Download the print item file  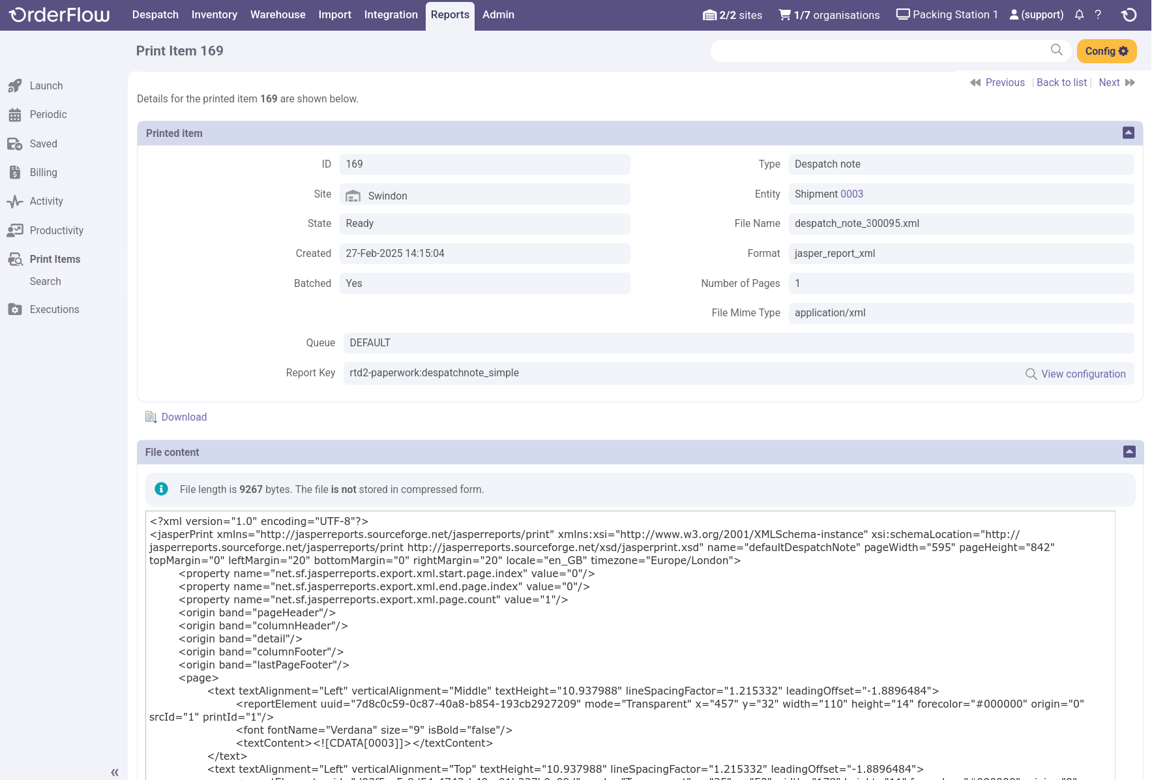(x=183, y=417)
